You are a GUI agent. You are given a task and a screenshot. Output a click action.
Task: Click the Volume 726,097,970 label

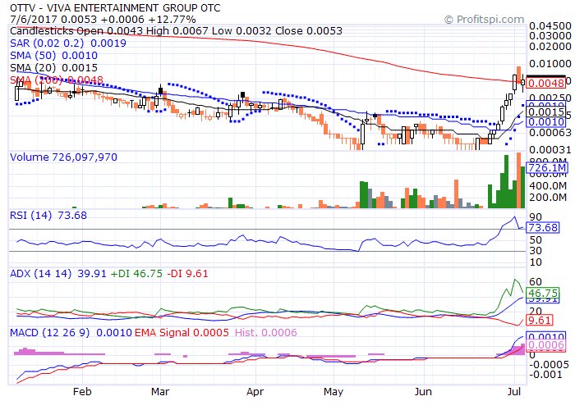coord(64,157)
